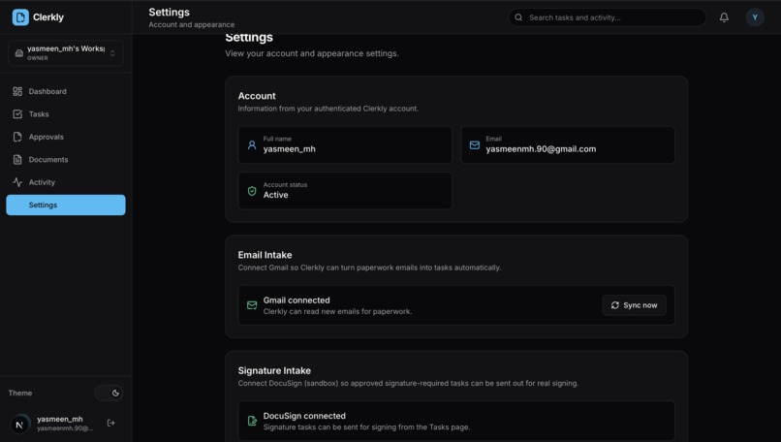Click the Dashboard grid icon
Viewport: 781px width, 442px height.
coord(17,91)
